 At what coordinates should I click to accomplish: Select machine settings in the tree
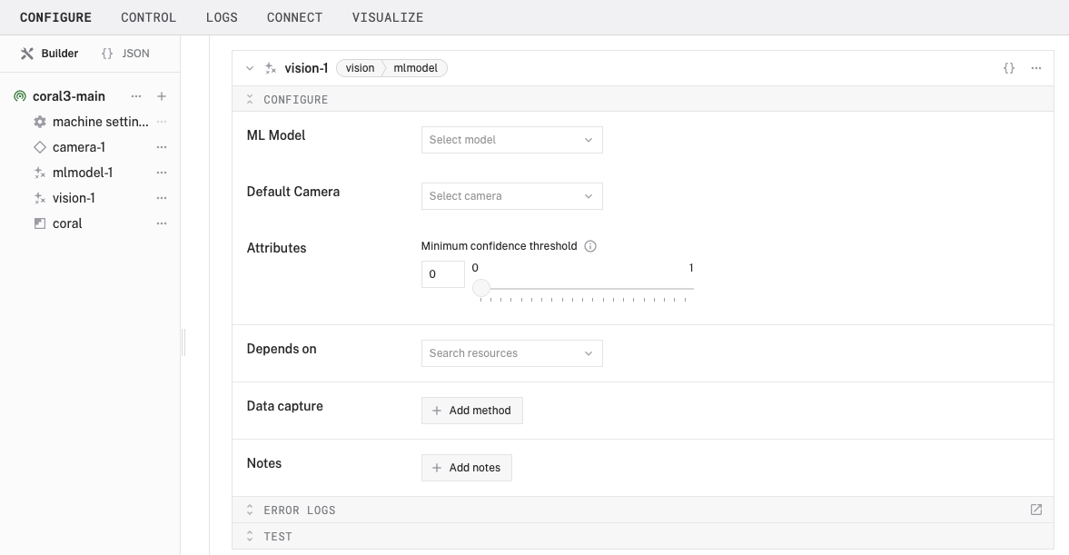click(x=100, y=122)
